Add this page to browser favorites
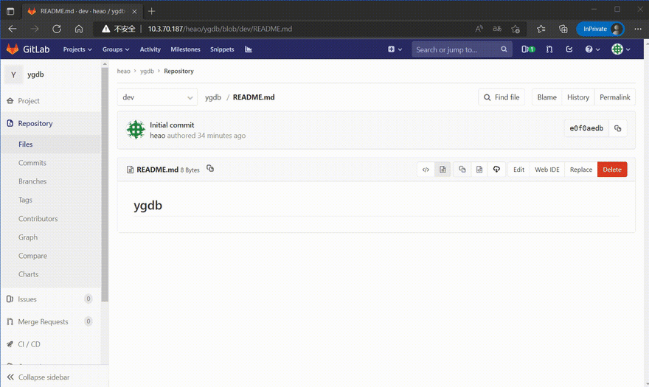Image resolution: width=649 pixels, height=387 pixels. click(x=516, y=29)
